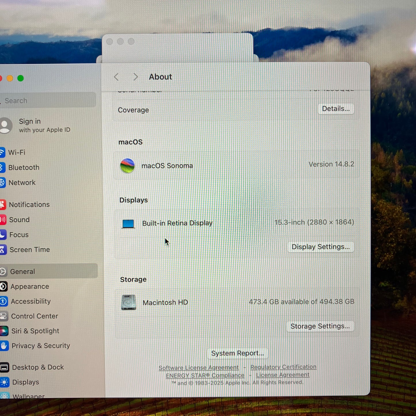Navigate back using the back arrow
The height and width of the screenshot is (416, 416).
[116, 77]
